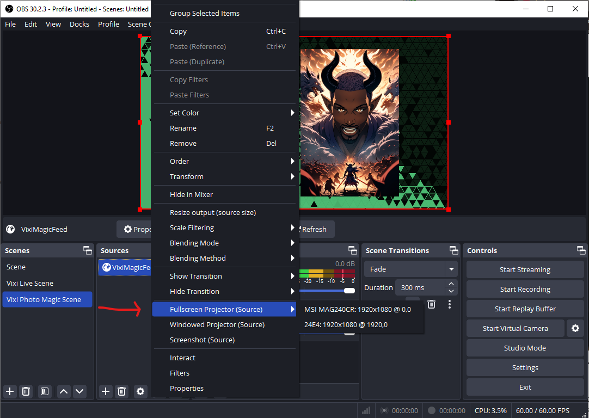Select the Vixi Live Scene
Screen dimensions: 589x418
[x=47, y=283]
